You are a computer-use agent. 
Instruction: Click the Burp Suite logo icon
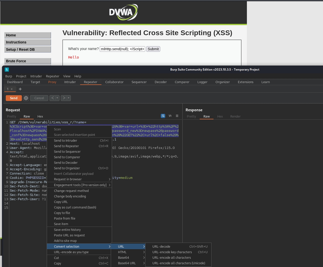(x=7, y=70)
